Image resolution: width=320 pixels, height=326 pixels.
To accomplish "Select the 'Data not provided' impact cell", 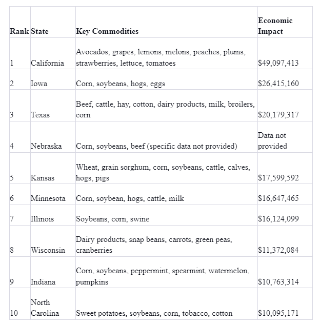I will click(285, 137).
